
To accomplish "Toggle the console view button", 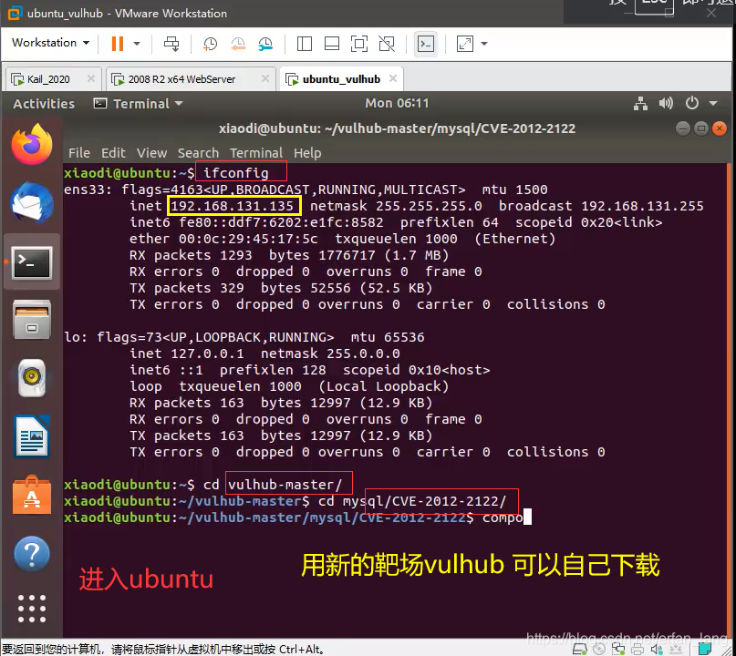I will point(426,44).
